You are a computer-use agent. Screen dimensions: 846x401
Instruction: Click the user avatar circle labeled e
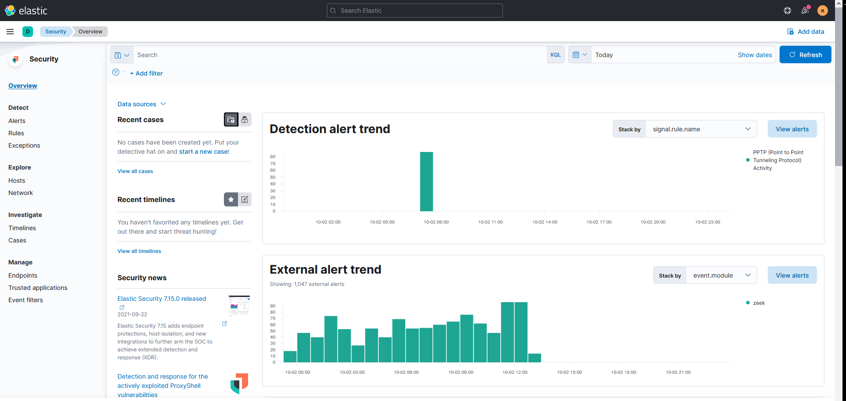pos(822,10)
